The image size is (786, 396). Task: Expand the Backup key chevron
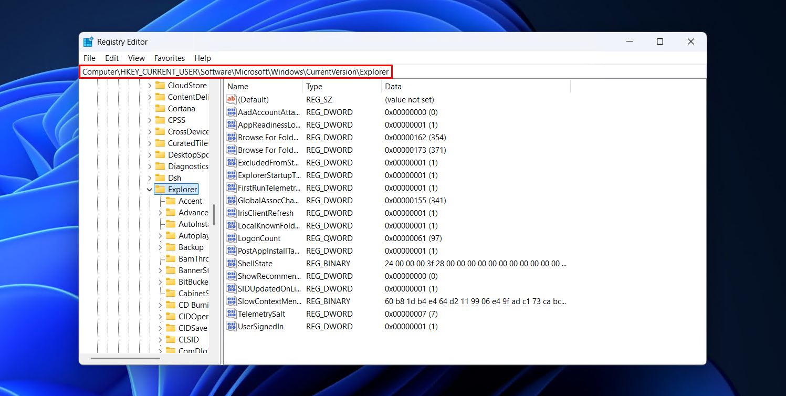(161, 247)
